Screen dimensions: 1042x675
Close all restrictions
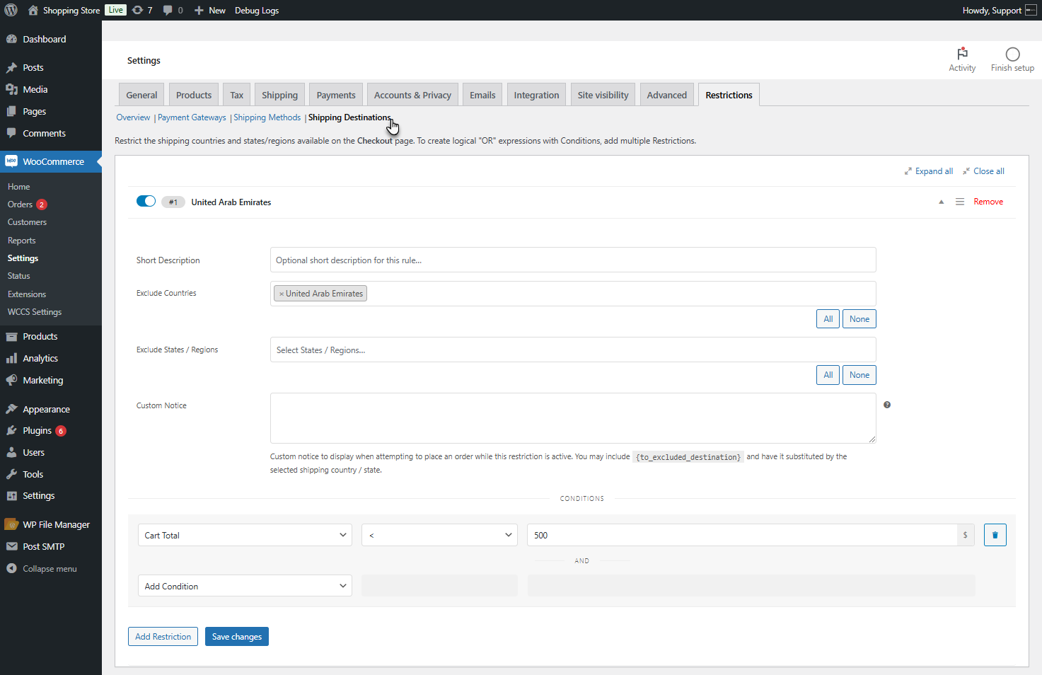983,171
